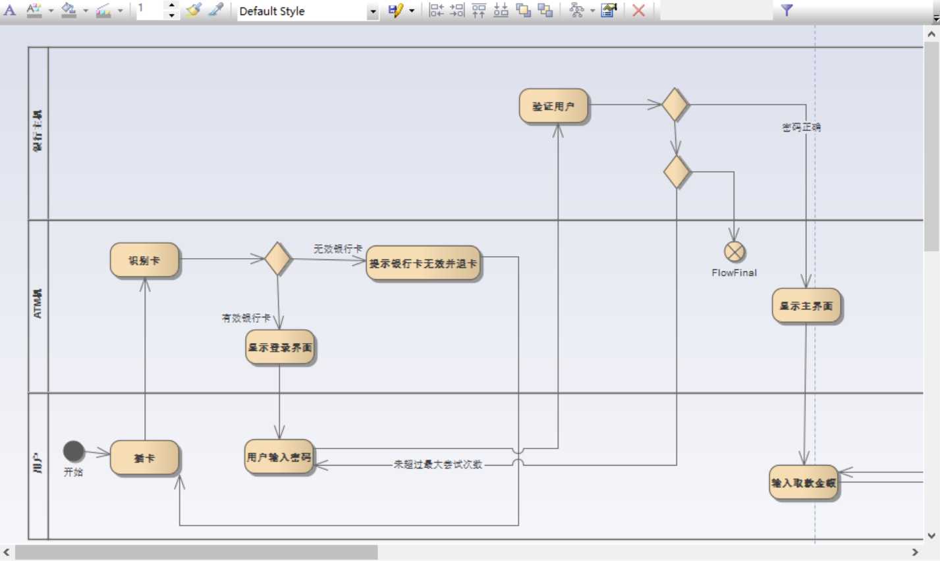This screenshot has width=940, height=561.
Task: Select the decision diamond right of 验证用户
Action: (675, 105)
